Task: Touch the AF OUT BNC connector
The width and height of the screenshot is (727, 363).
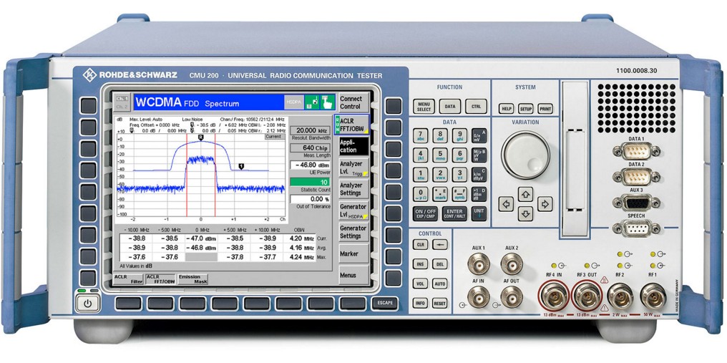Action: pyautogui.click(x=512, y=296)
